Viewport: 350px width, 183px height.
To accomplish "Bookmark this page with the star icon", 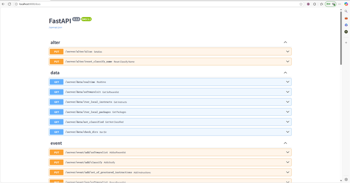I will [301, 4].
